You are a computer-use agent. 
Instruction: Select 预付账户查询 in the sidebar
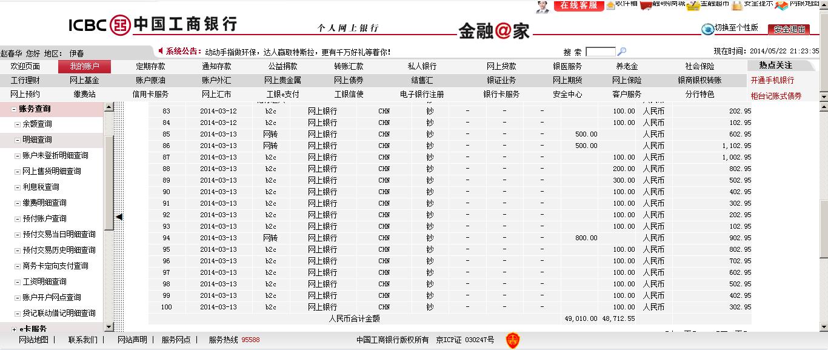pos(44,218)
